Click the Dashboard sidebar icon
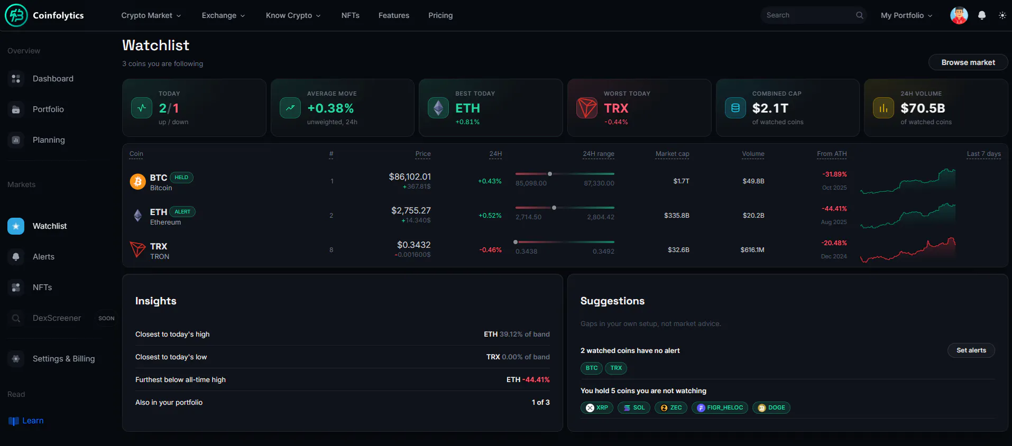The height and width of the screenshot is (446, 1012). (x=16, y=79)
